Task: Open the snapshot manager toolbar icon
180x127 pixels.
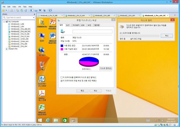Action: tap(26, 10)
